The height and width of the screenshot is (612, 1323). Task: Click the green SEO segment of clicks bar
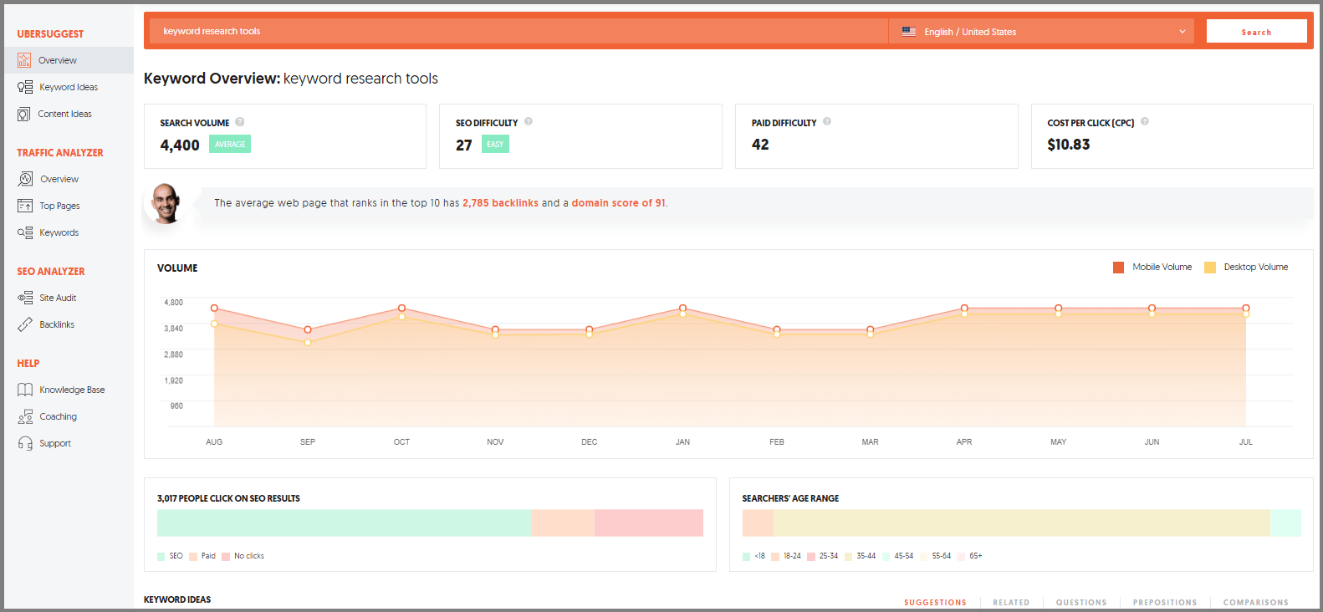[x=344, y=523]
